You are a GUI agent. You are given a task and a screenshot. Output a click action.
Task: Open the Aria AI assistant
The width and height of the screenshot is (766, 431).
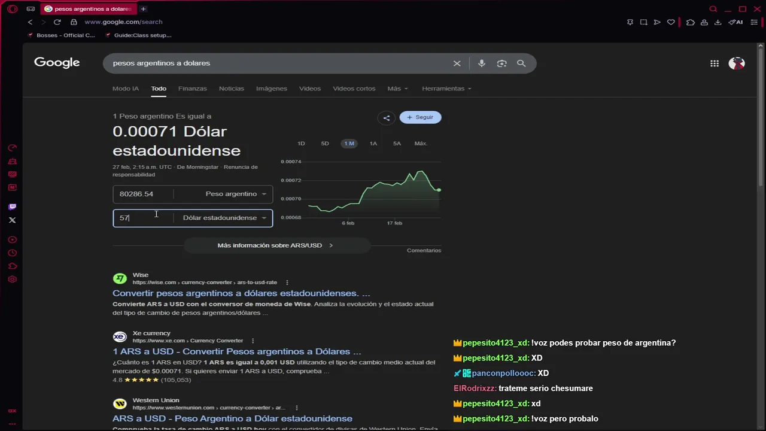point(735,22)
